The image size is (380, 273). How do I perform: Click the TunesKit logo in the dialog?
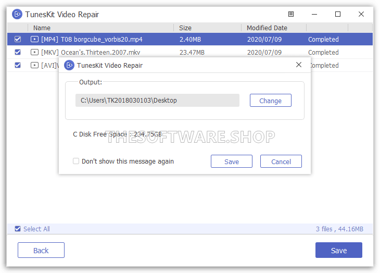click(69, 65)
